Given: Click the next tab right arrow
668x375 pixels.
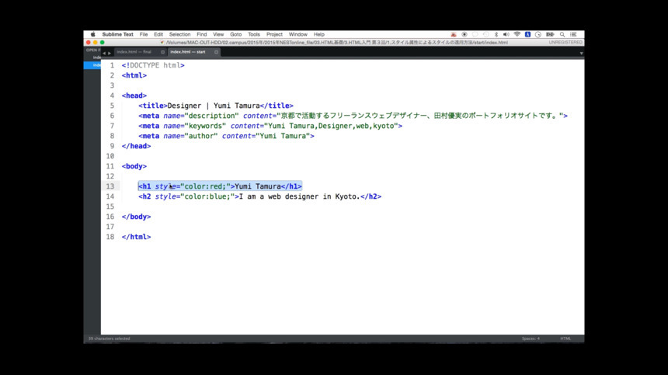Looking at the screenshot, I should (110, 54).
